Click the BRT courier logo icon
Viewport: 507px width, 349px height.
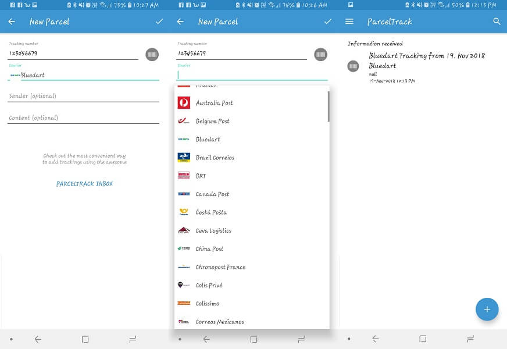click(x=184, y=176)
